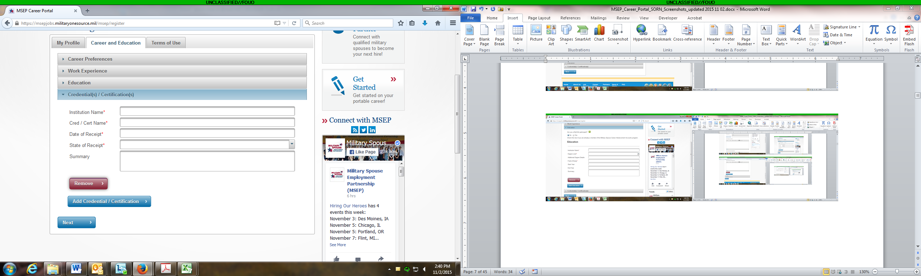Click Embed Flash in Word ribbon
The width and height of the screenshot is (921, 276).
tap(909, 35)
